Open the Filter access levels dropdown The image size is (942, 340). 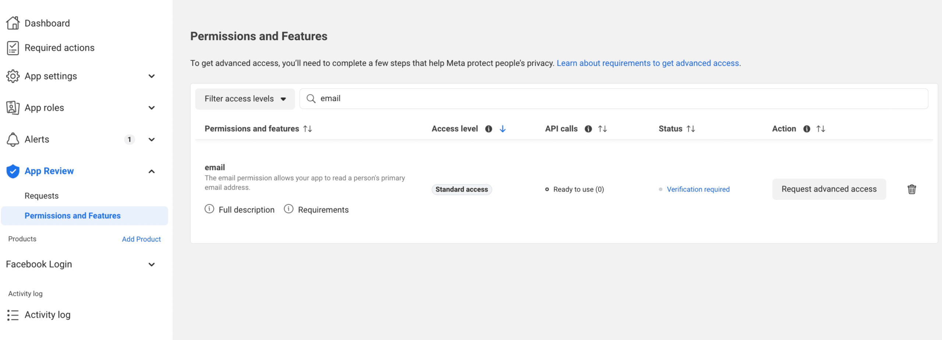coord(245,99)
